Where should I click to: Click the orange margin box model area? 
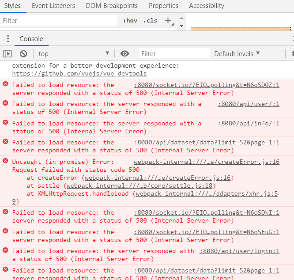[x=241, y=29]
